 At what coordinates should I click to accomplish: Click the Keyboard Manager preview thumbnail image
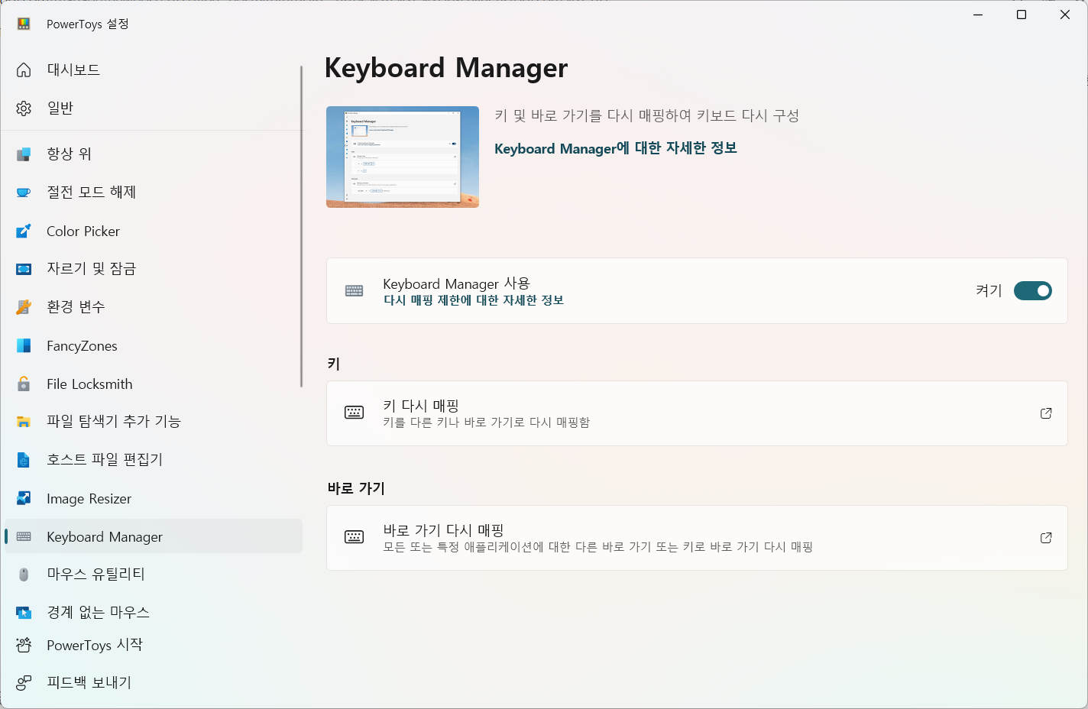(x=403, y=157)
